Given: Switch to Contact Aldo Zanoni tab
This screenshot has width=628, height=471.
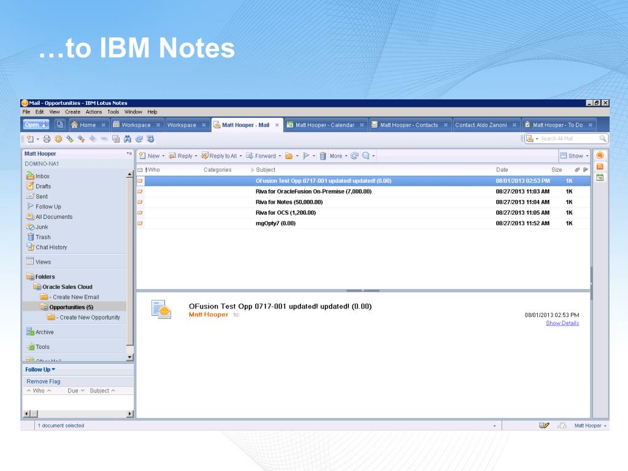Looking at the screenshot, I should click(481, 125).
